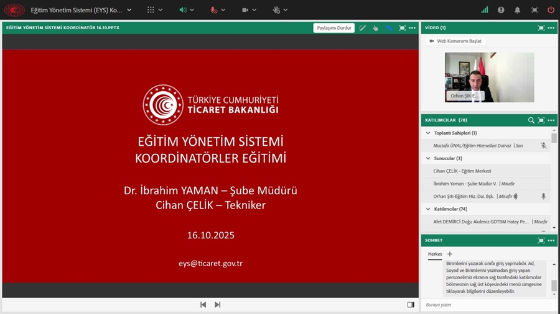The width and height of the screenshot is (560, 314).
Task: Go to the previous slide
Action: [x=203, y=305]
